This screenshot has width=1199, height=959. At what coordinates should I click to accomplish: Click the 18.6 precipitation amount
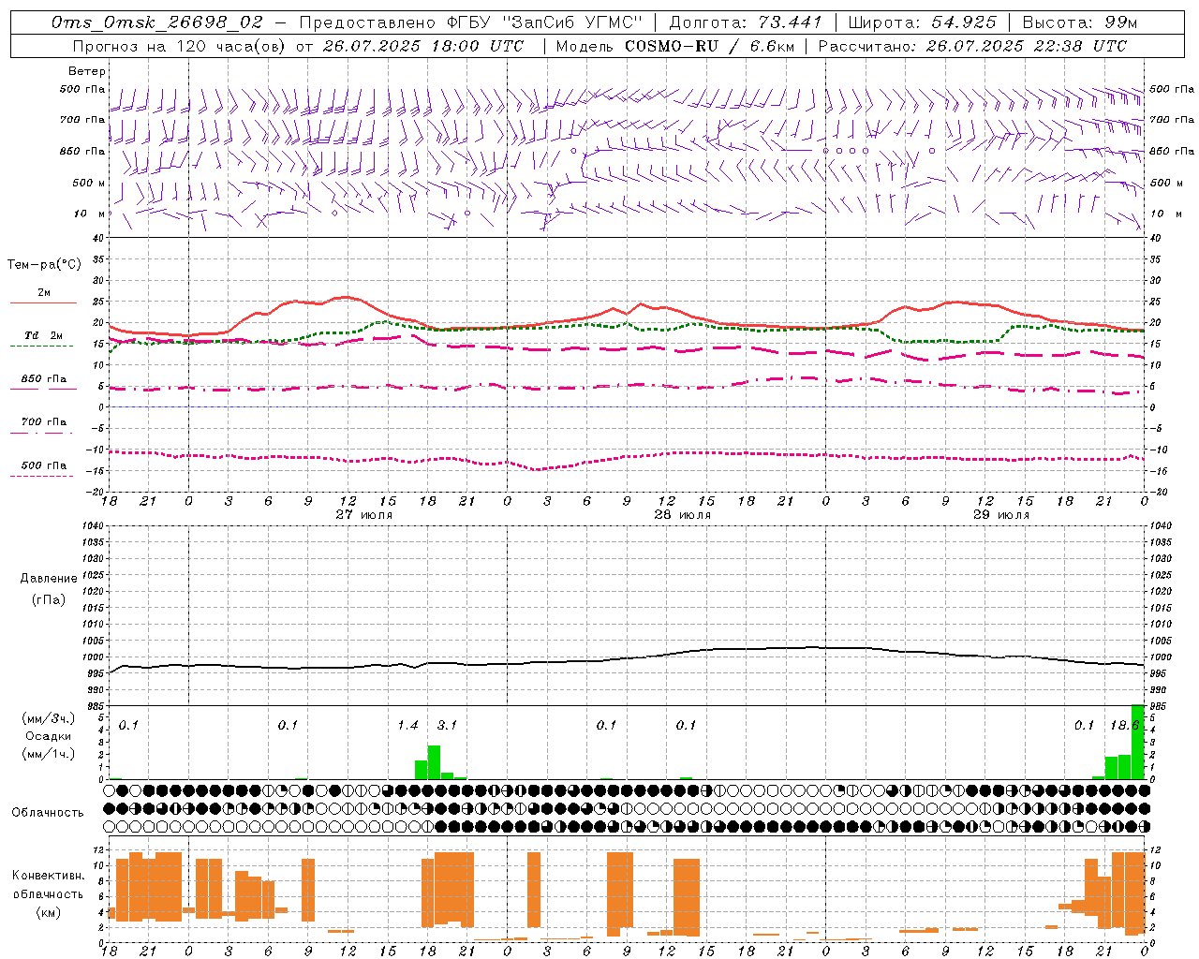point(1124,726)
